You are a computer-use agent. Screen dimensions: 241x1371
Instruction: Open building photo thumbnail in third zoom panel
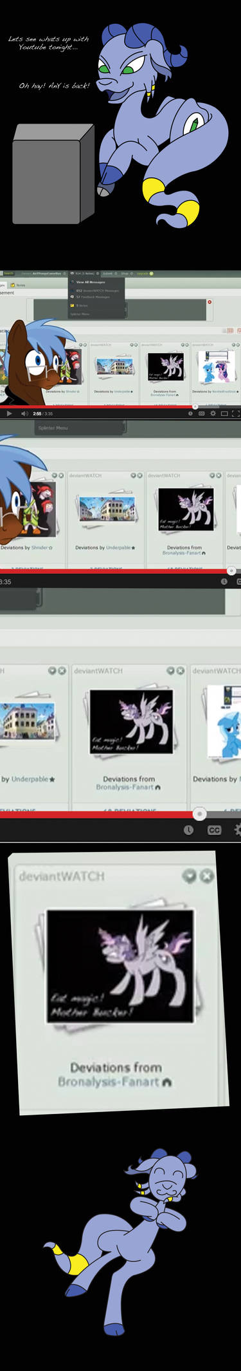coord(28,721)
